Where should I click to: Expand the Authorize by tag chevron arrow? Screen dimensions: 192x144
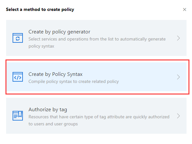coord(178,116)
